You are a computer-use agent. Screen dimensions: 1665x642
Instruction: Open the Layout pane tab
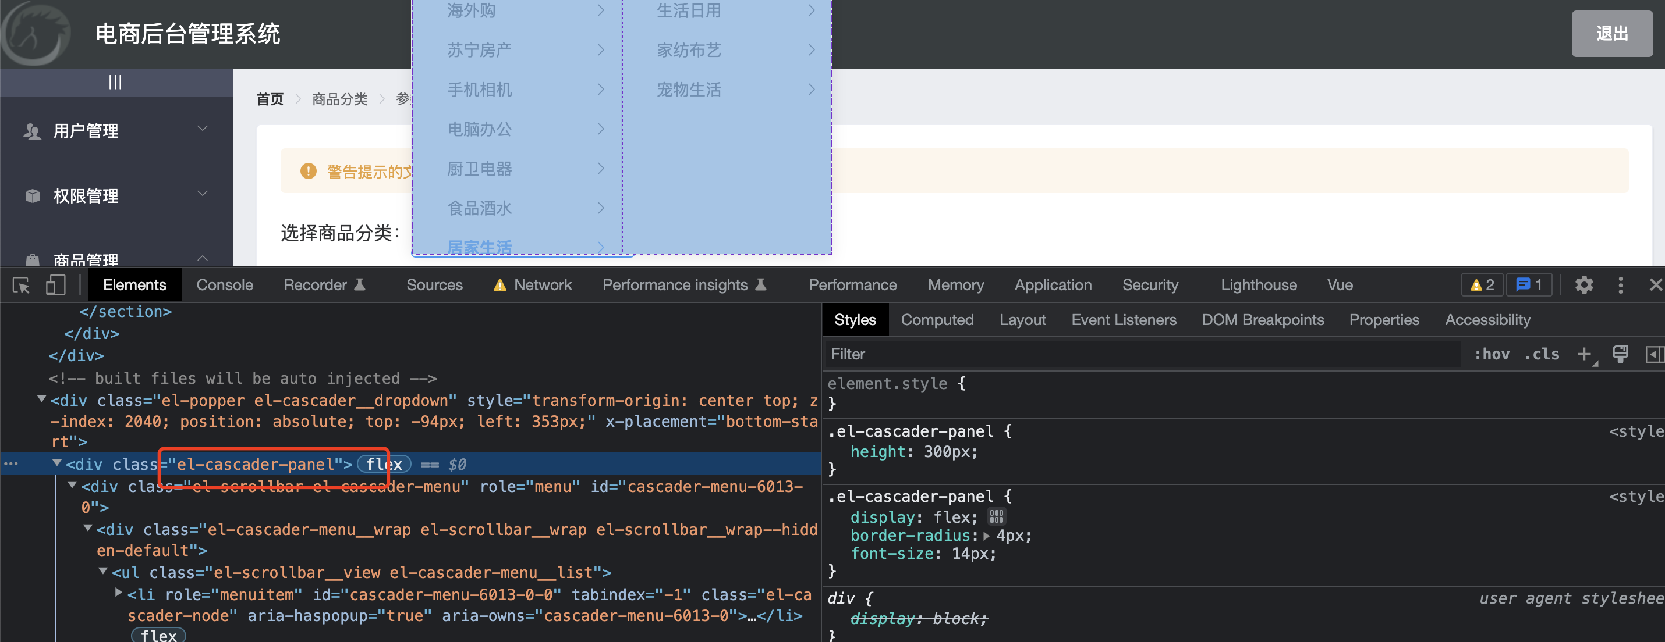[x=1022, y=320]
